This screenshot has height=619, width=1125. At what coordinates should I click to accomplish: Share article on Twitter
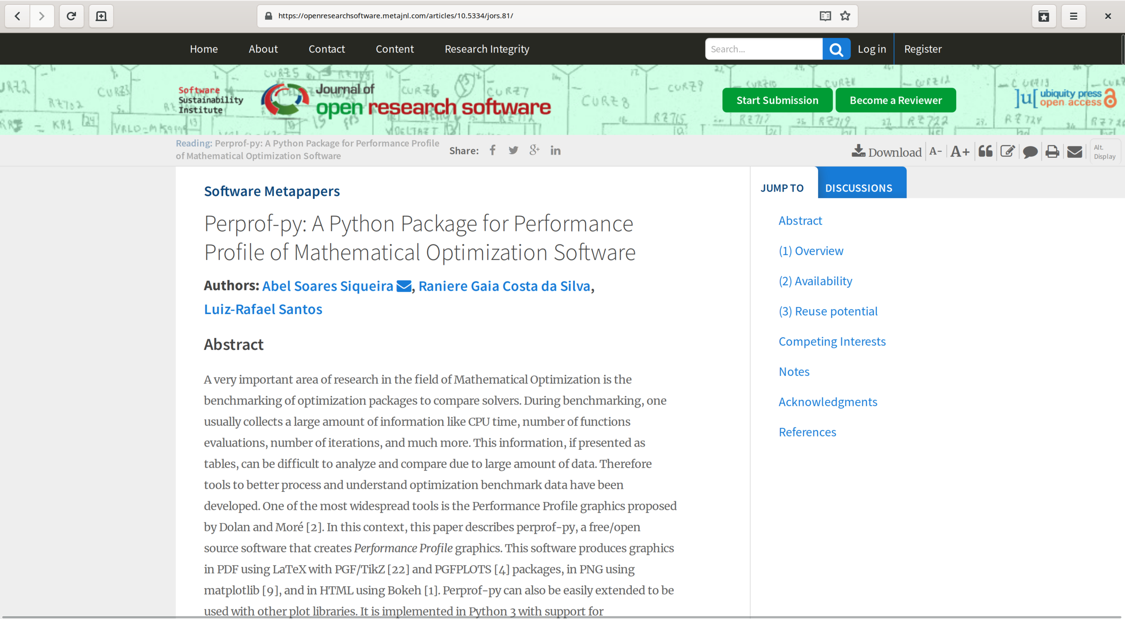point(513,150)
